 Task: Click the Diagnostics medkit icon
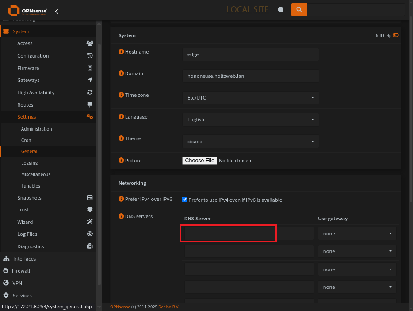point(90,246)
